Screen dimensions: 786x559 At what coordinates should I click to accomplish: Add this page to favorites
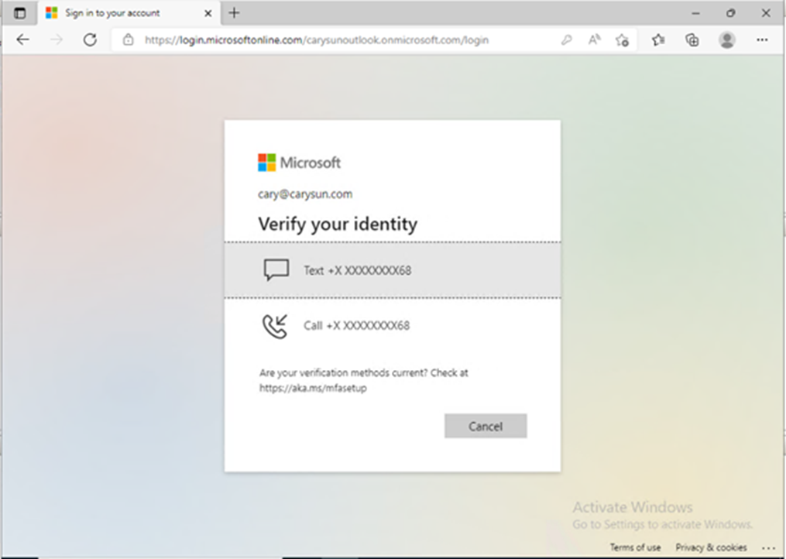622,40
